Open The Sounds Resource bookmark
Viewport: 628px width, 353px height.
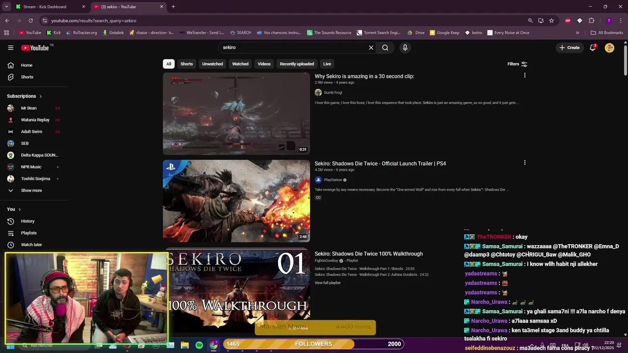pos(329,33)
